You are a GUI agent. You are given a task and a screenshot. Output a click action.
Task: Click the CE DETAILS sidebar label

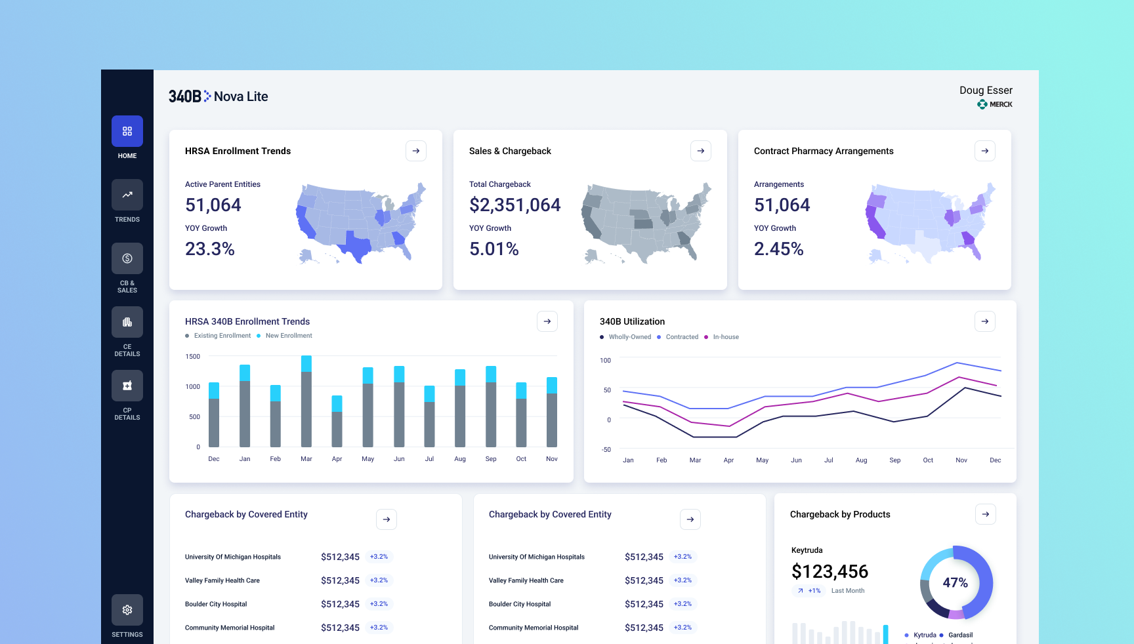[x=127, y=350]
